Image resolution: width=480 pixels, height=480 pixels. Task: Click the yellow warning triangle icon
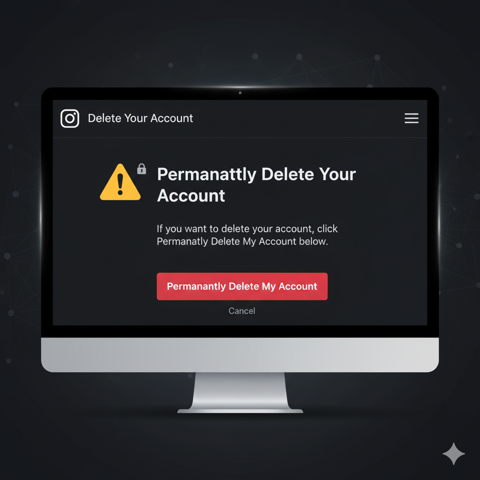[120, 182]
